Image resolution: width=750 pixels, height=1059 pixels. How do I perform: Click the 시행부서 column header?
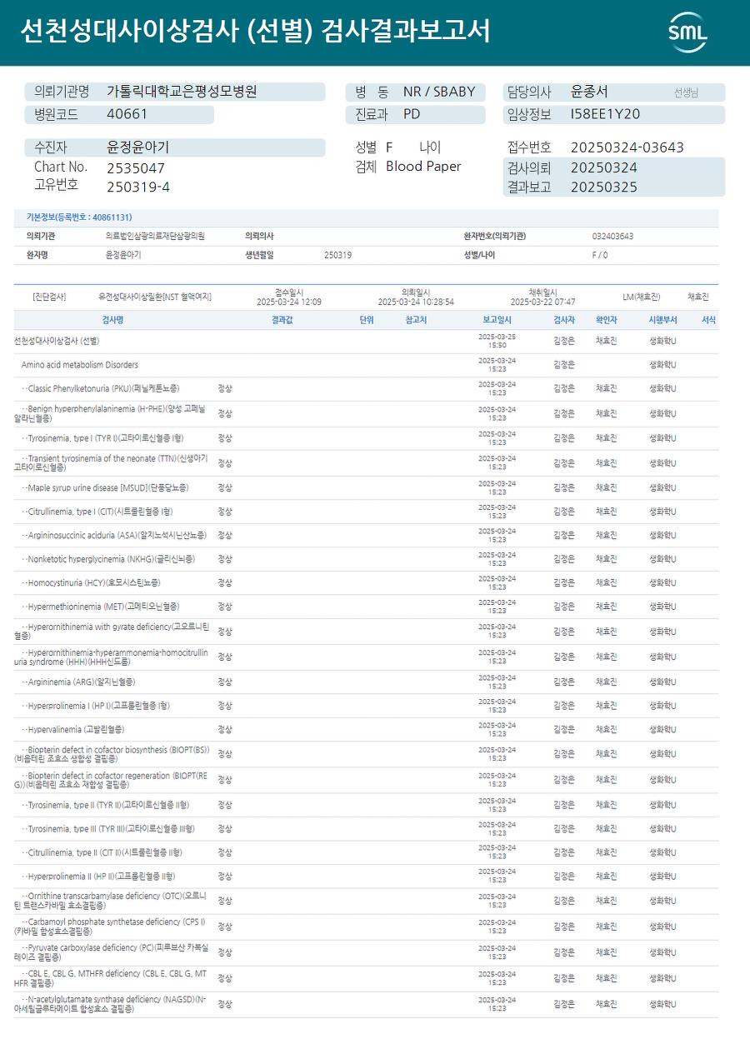click(x=663, y=320)
